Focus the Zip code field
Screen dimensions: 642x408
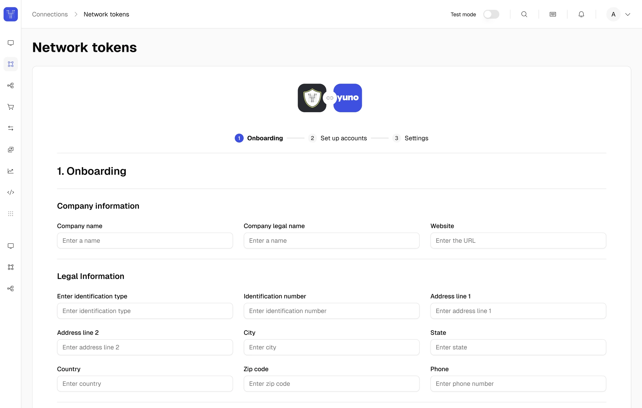click(332, 384)
